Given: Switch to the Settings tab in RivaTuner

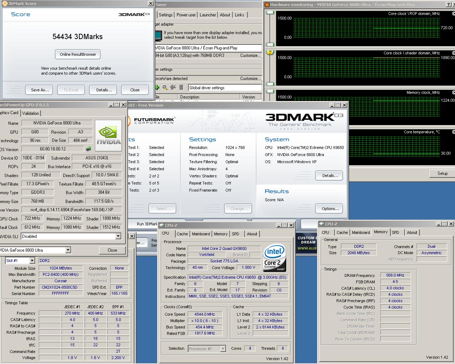Looking at the screenshot, I should point(166,15).
